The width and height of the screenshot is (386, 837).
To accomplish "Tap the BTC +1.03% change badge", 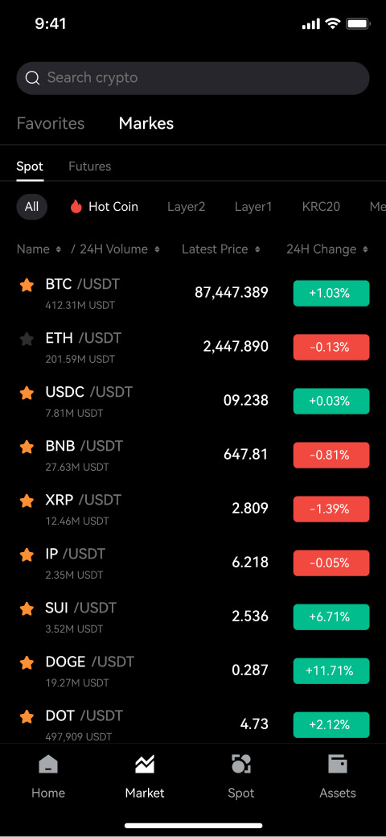I will 331,293.
